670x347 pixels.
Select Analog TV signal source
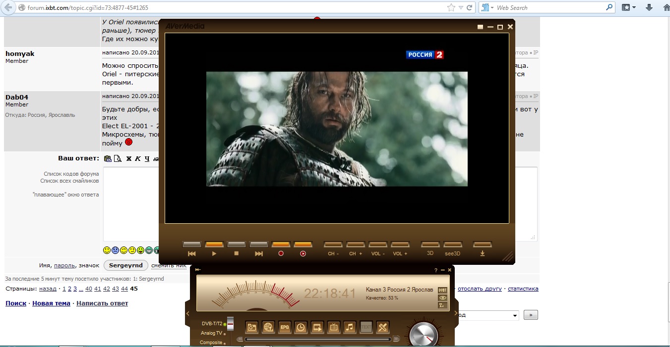(x=211, y=333)
